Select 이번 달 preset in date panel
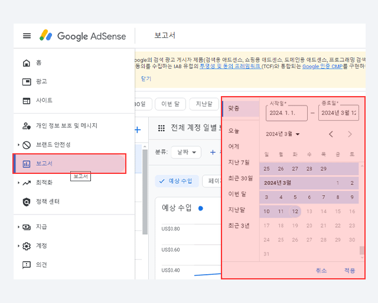The width and height of the screenshot is (378, 303). [237, 194]
